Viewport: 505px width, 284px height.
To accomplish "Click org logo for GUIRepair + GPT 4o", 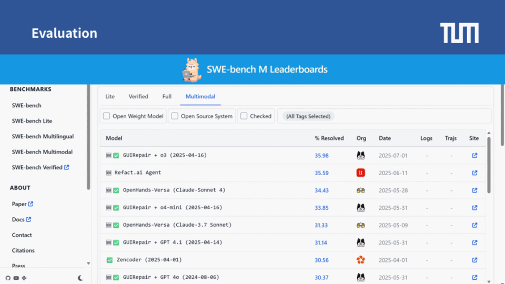I will pyautogui.click(x=361, y=277).
